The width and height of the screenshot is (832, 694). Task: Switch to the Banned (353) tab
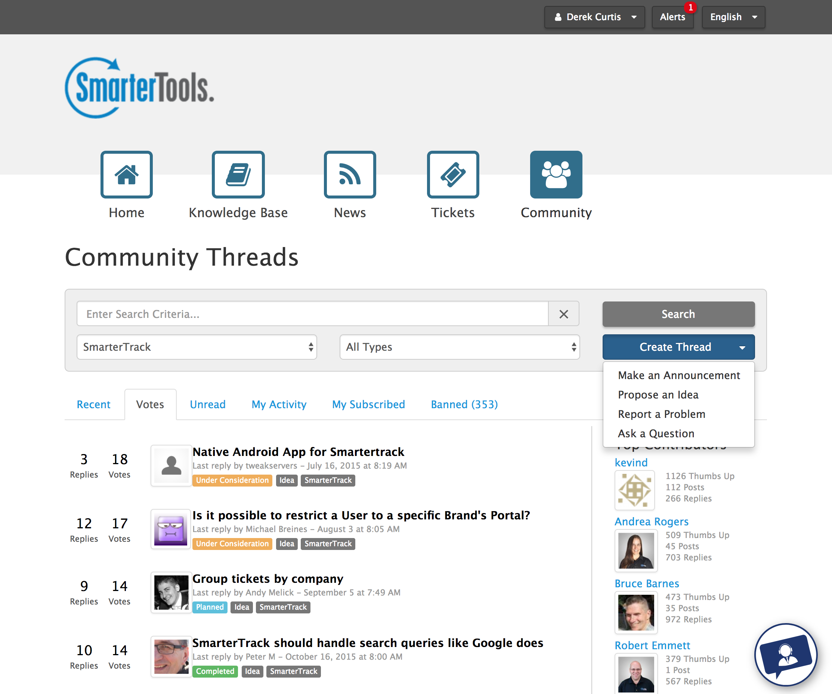464,404
